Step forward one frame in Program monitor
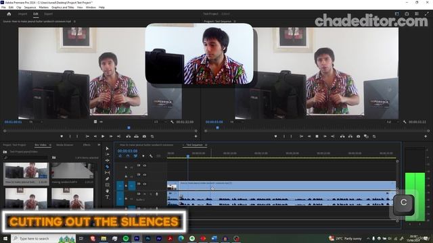This screenshot has width=433, height=243. click(325, 136)
